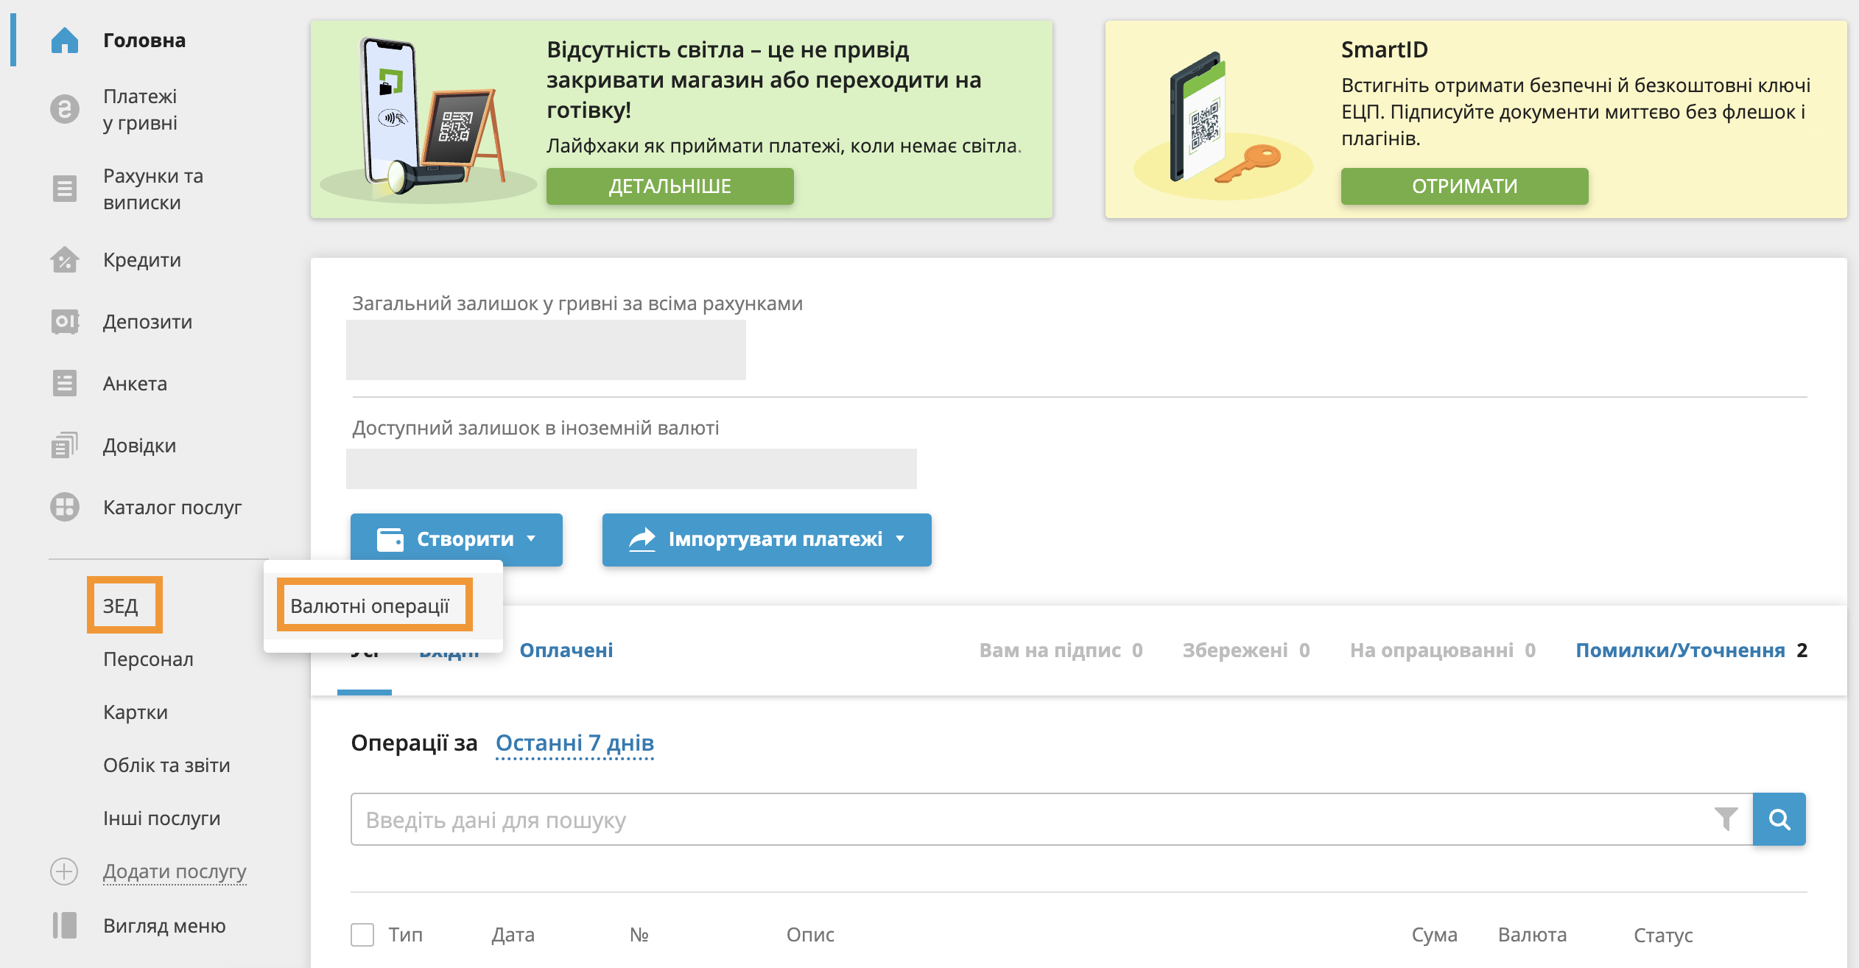This screenshot has height=968, width=1859.
Task: Open the Депозити safe icon
Action: (x=65, y=322)
